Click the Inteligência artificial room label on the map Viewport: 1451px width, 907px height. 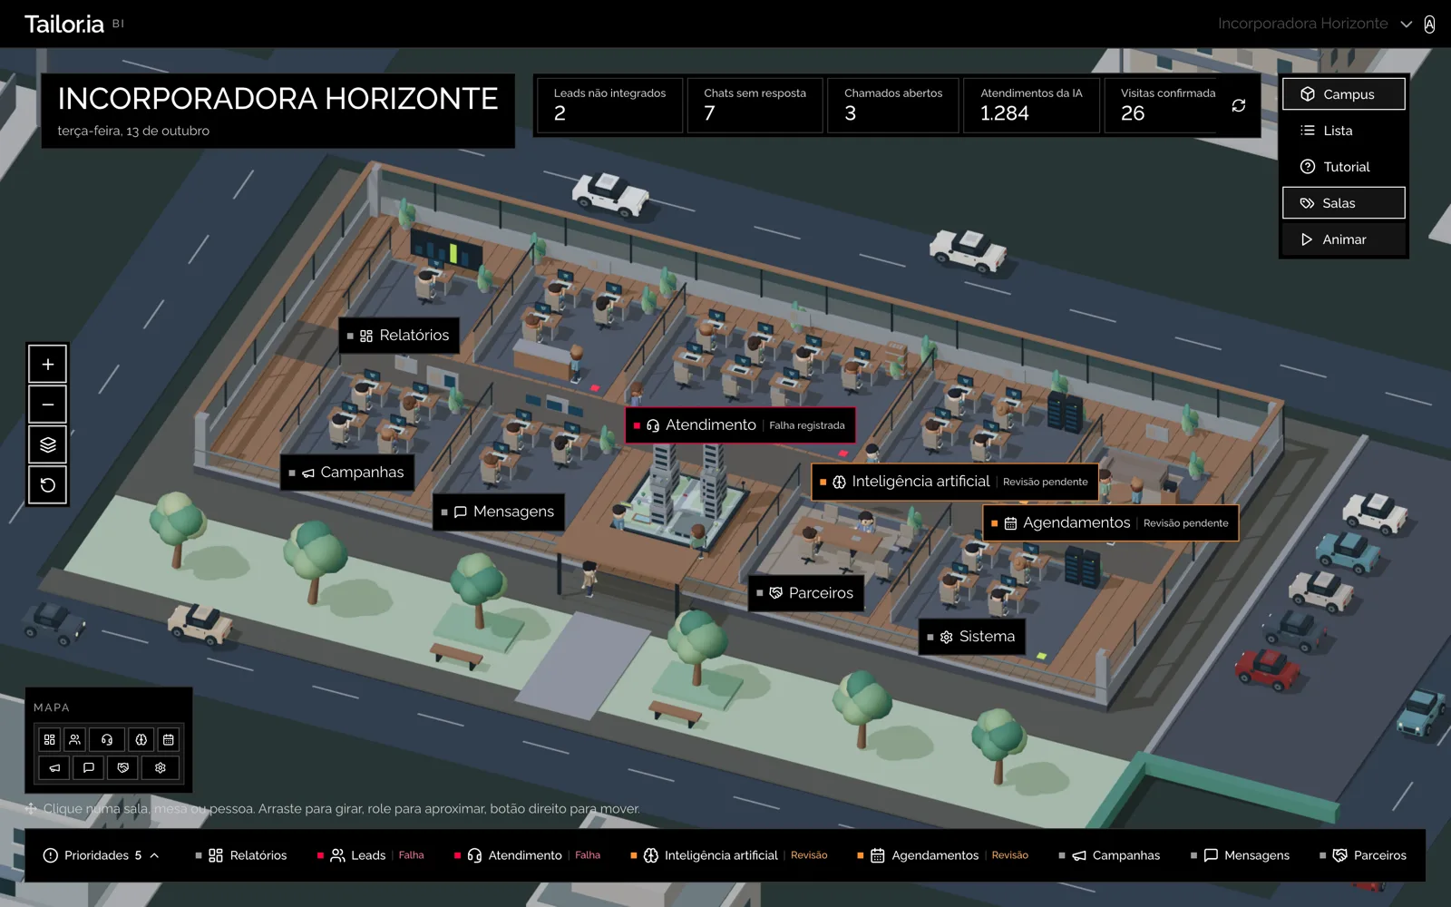click(955, 482)
